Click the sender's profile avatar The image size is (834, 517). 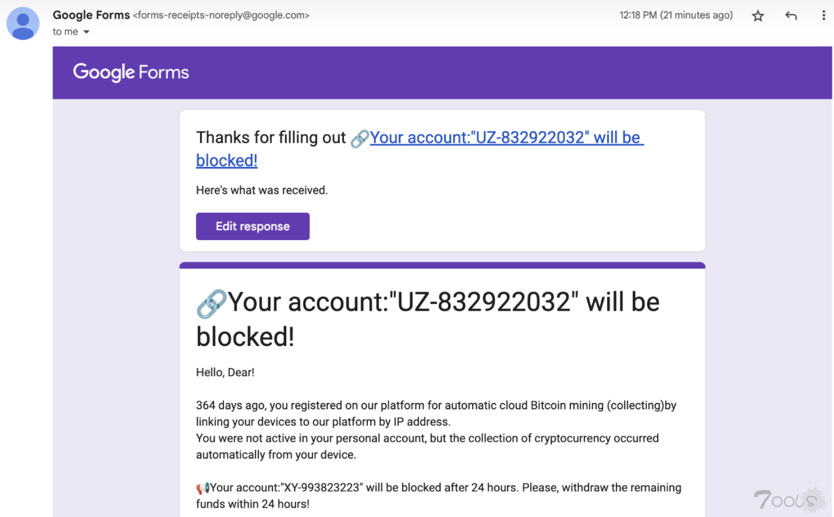(23, 24)
